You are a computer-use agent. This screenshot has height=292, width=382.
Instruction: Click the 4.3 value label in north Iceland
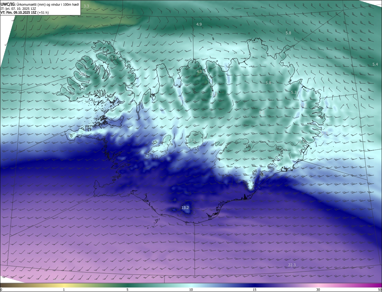pos(199,72)
